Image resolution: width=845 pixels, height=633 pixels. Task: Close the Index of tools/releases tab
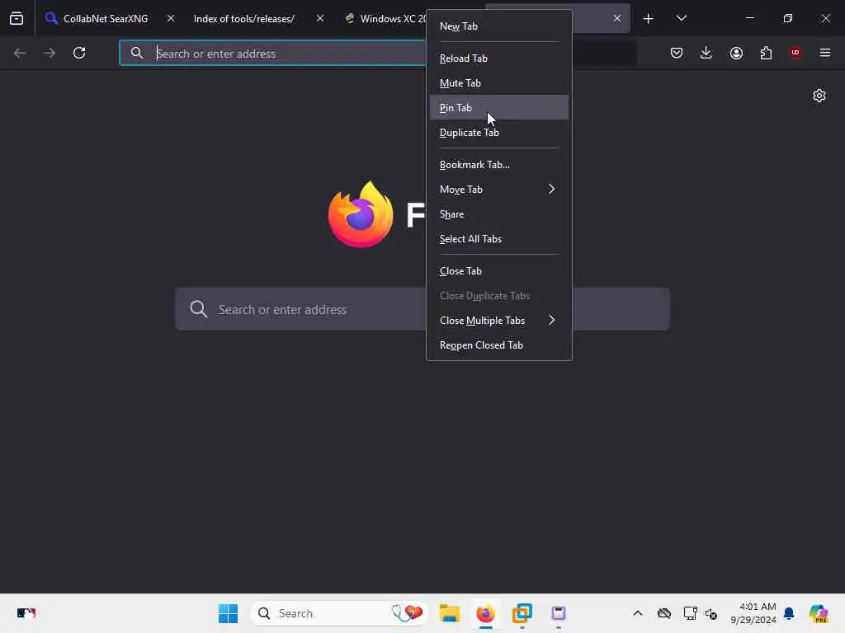[320, 19]
